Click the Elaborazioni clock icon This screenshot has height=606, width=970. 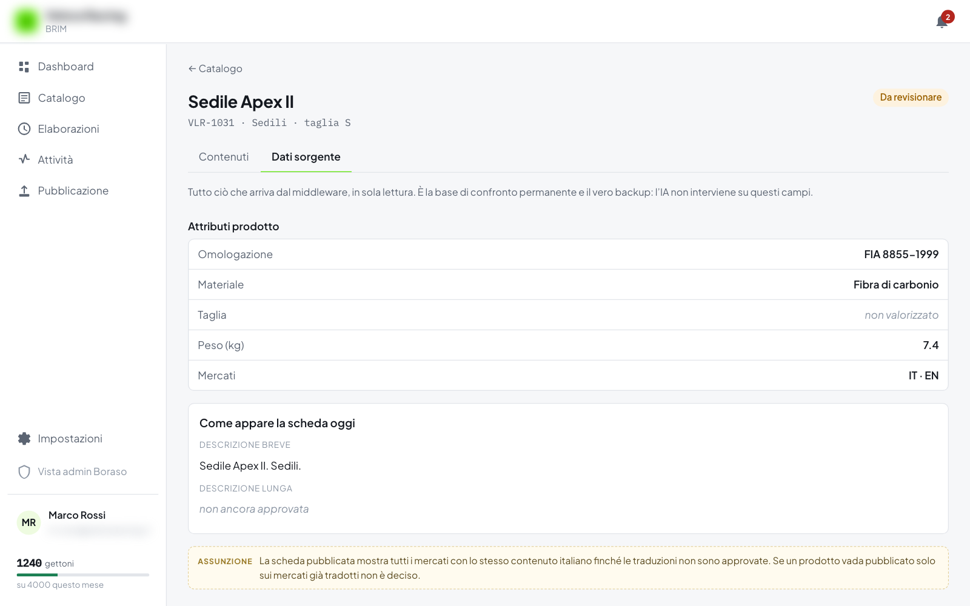click(x=24, y=128)
